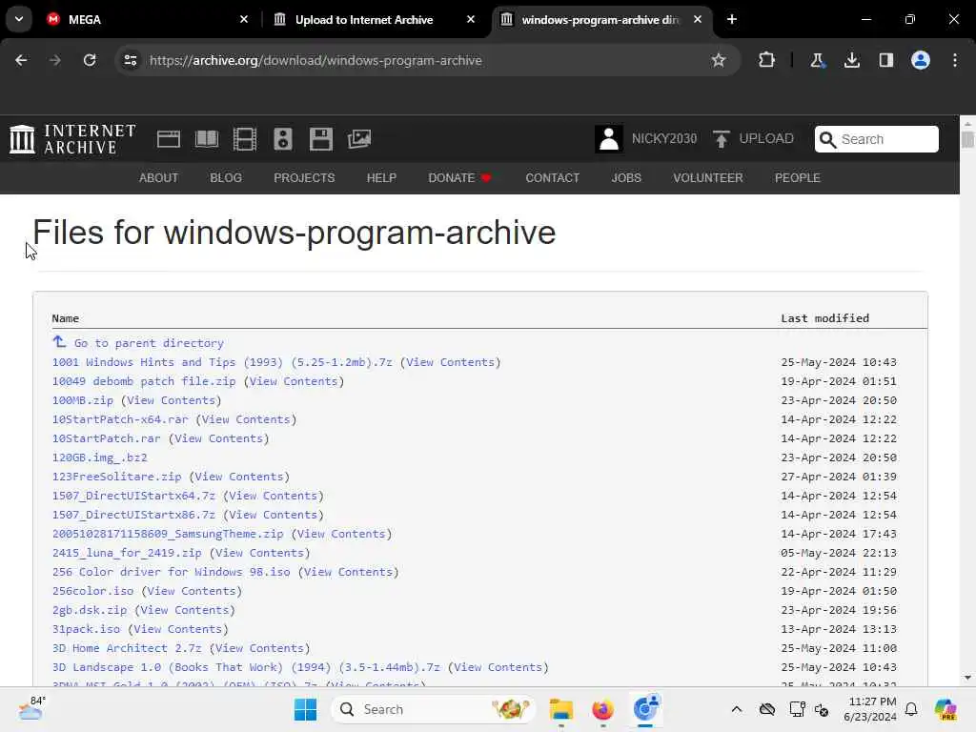Viewport: 976px width, 732px height.
Task: Open the CONTACT menu item
Action: (x=552, y=178)
